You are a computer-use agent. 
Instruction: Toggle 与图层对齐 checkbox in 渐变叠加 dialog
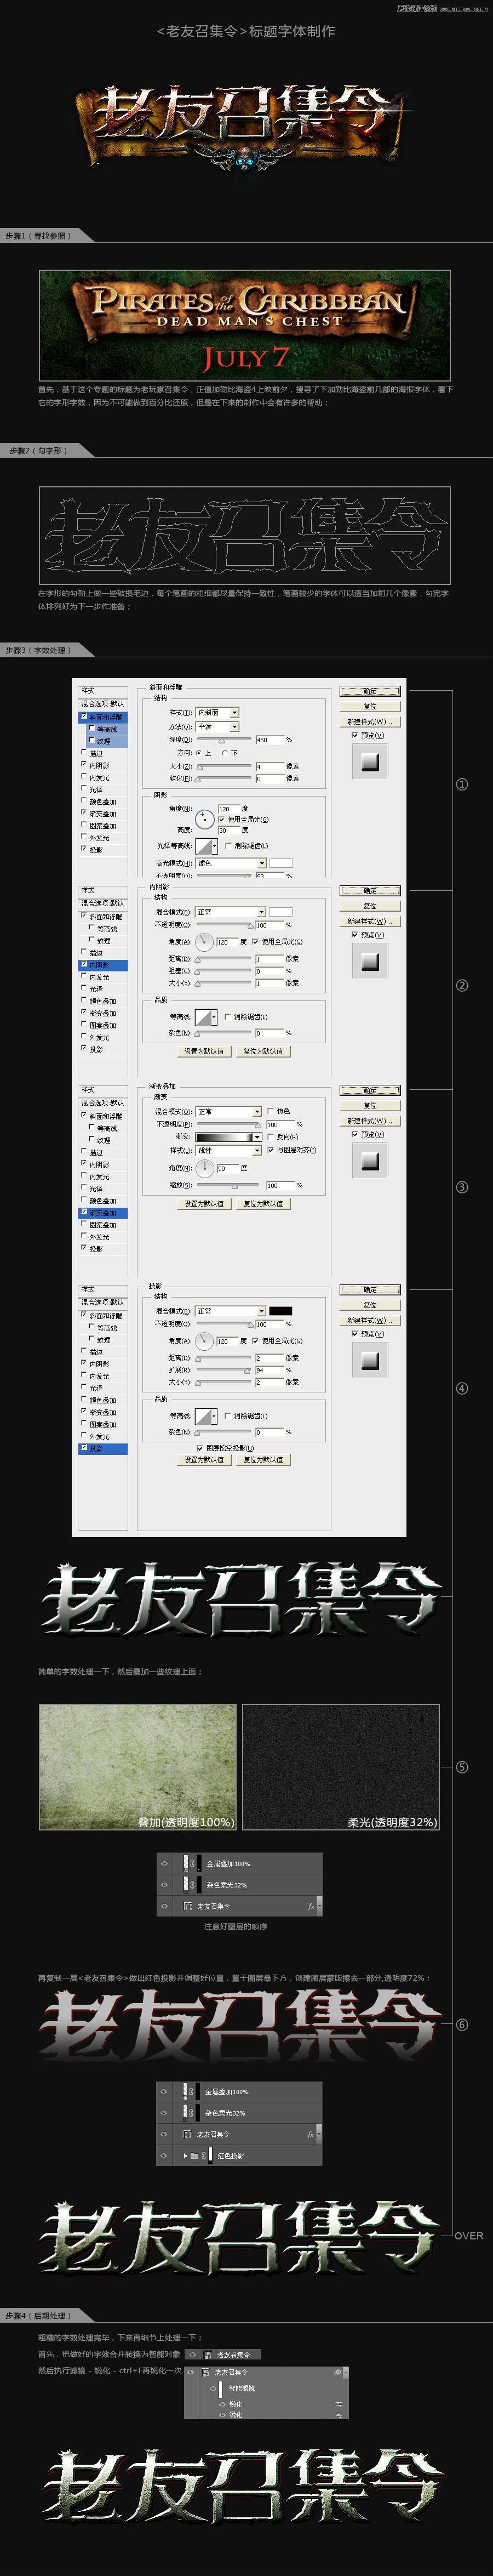point(271,1150)
